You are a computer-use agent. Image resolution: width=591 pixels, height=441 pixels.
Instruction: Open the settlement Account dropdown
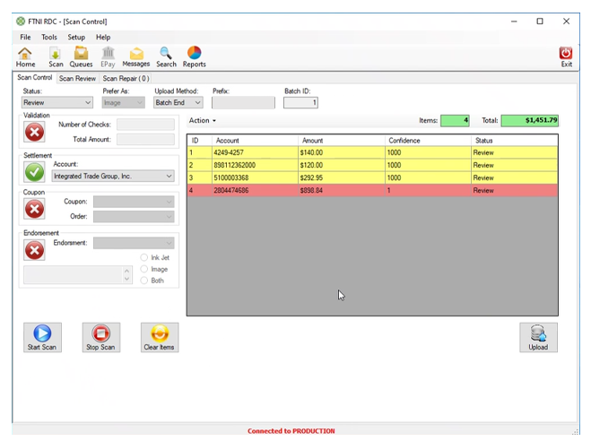point(113,177)
